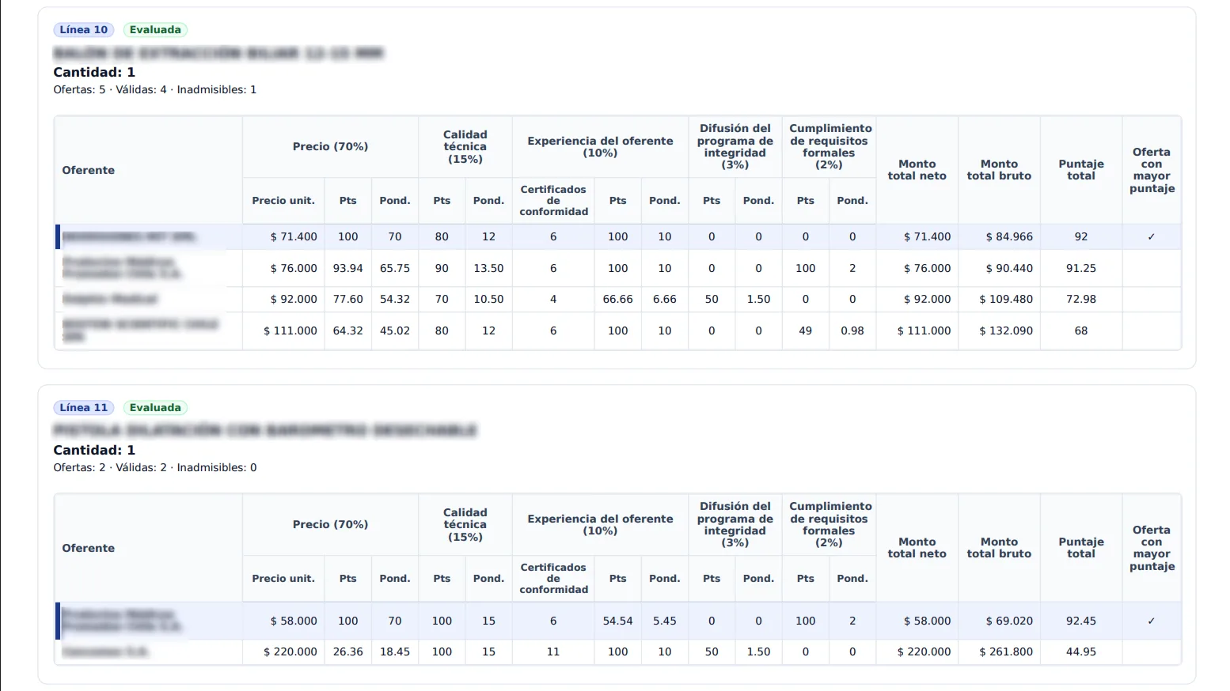Click the checkmark in Línea 11 winning offer row
Viewport: 1230px width, 691px height.
pos(1151,621)
